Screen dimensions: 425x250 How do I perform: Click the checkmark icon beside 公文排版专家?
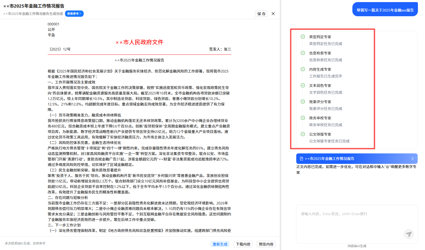point(303,134)
